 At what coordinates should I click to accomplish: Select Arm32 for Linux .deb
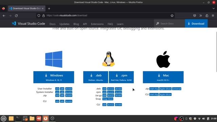[111, 89]
